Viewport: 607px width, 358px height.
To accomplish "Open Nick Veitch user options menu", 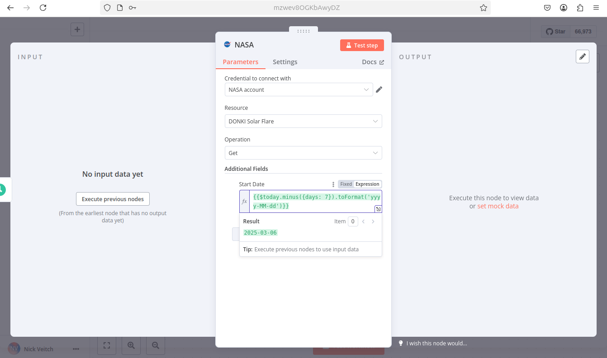I will pyautogui.click(x=76, y=349).
